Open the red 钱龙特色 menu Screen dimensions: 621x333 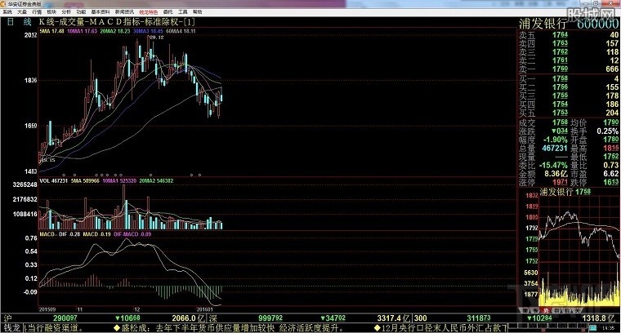pyautogui.click(x=149, y=12)
